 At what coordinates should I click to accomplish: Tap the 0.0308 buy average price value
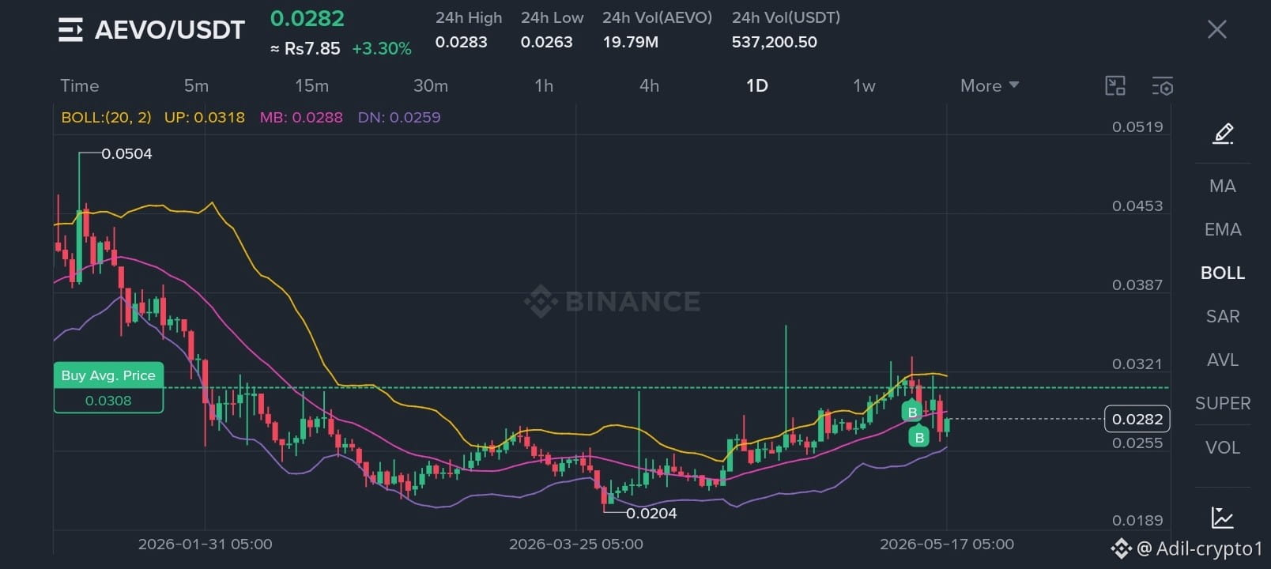tap(108, 401)
